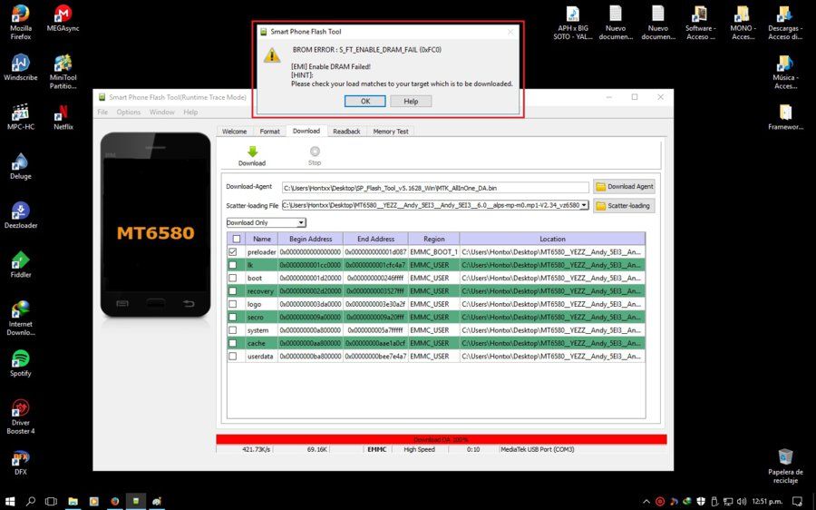The height and width of the screenshot is (510, 816).
Task: Click Firefox icon in the taskbar
Action: (x=115, y=501)
